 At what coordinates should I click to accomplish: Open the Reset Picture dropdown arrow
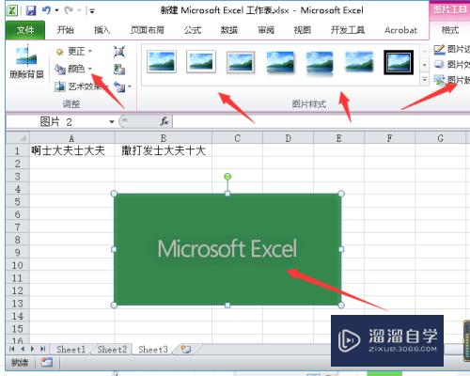pos(129,86)
